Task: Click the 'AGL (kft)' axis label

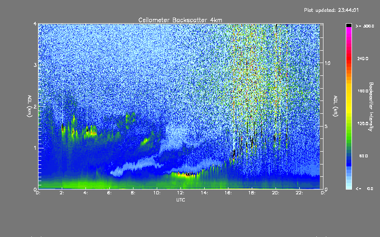Action: click(x=335, y=106)
